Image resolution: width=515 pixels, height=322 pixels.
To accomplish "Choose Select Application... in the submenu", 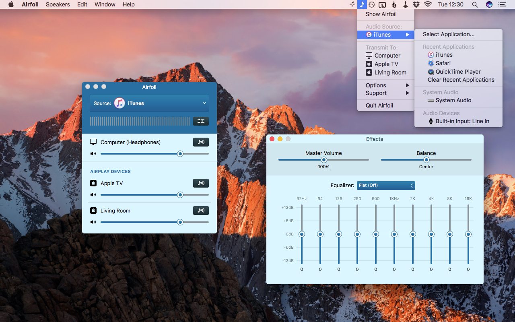I will pyautogui.click(x=458, y=34).
